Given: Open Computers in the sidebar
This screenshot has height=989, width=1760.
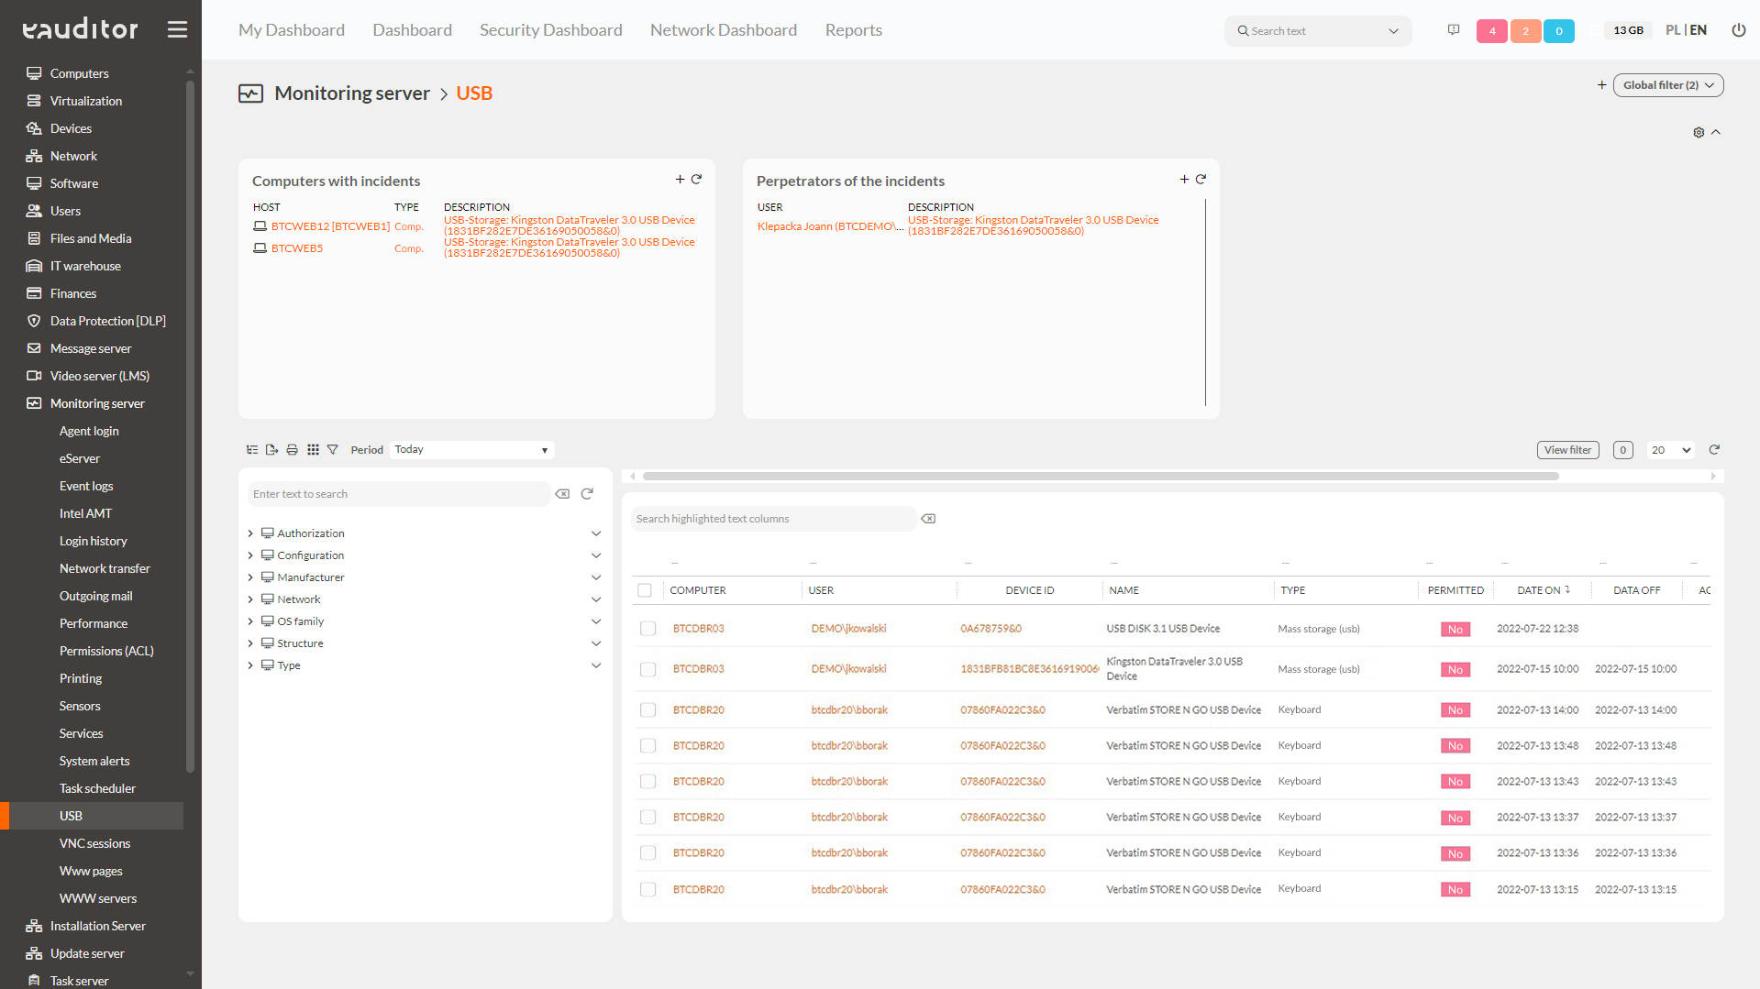Looking at the screenshot, I should 79,73.
